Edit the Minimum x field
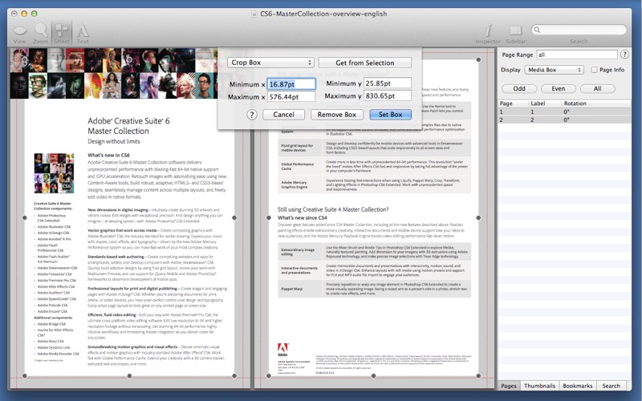The width and height of the screenshot is (642, 401). point(291,84)
